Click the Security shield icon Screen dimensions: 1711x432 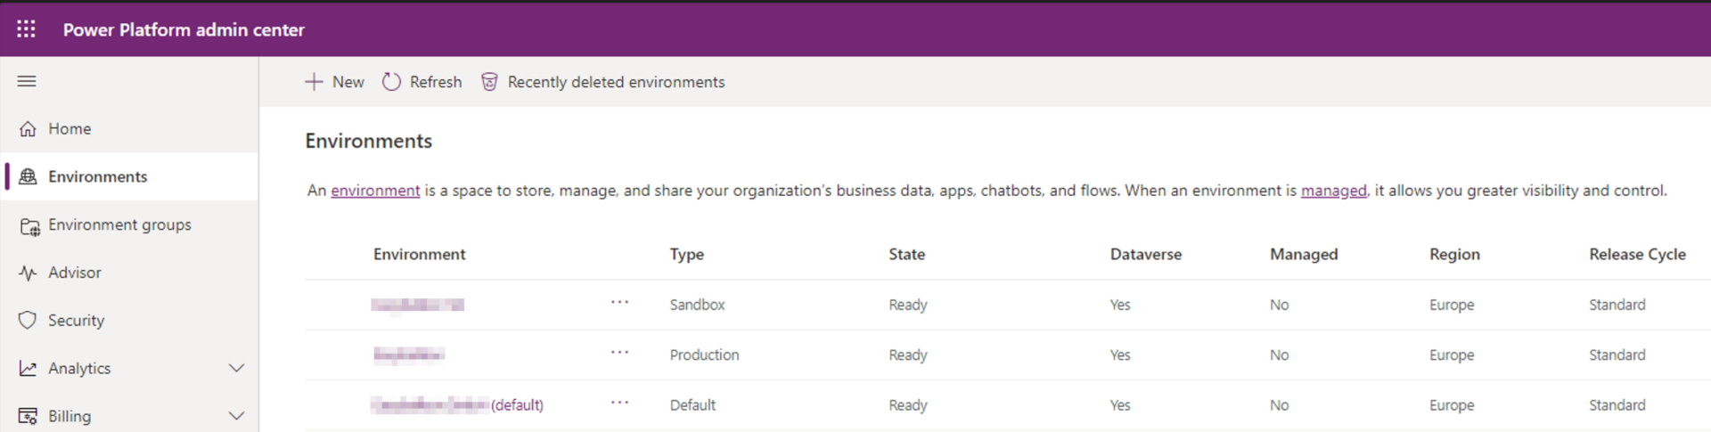click(28, 320)
